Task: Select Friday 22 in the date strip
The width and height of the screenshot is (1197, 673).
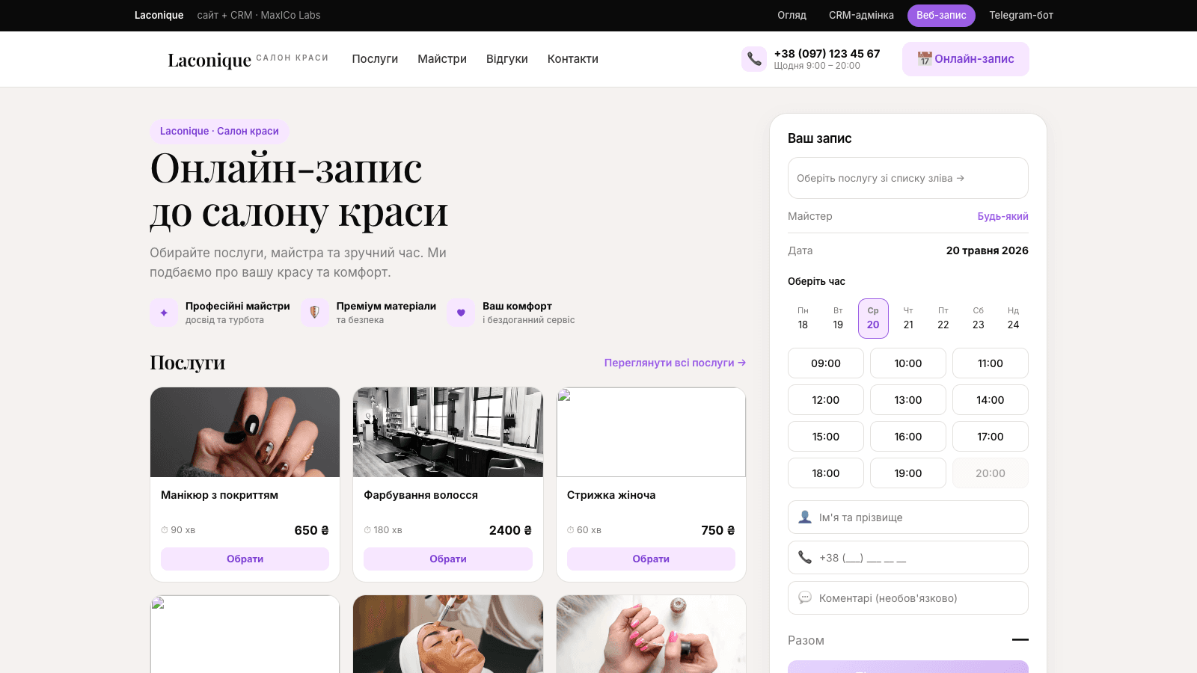Action: (x=943, y=319)
